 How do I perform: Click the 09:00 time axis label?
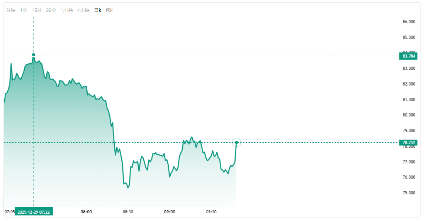pyautogui.click(x=170, y=212)
